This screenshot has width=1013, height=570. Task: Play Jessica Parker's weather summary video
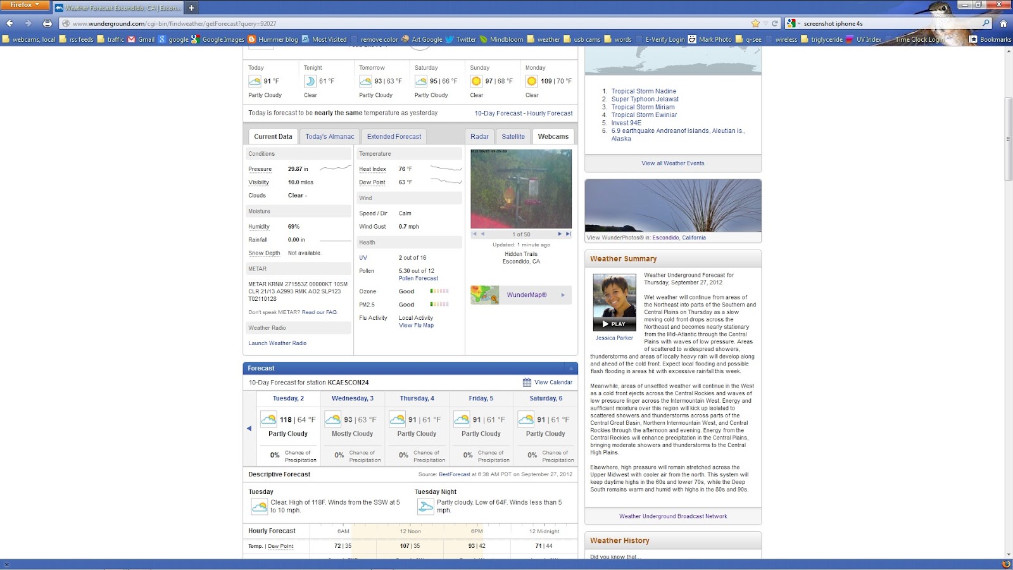pos(614,324)
